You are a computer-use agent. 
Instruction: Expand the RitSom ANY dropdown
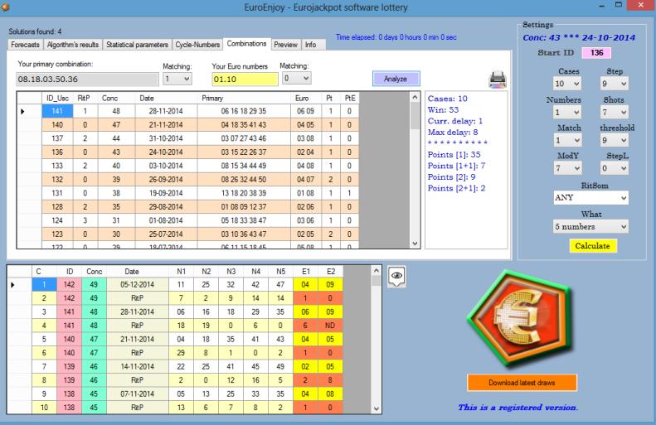(590, 197)
